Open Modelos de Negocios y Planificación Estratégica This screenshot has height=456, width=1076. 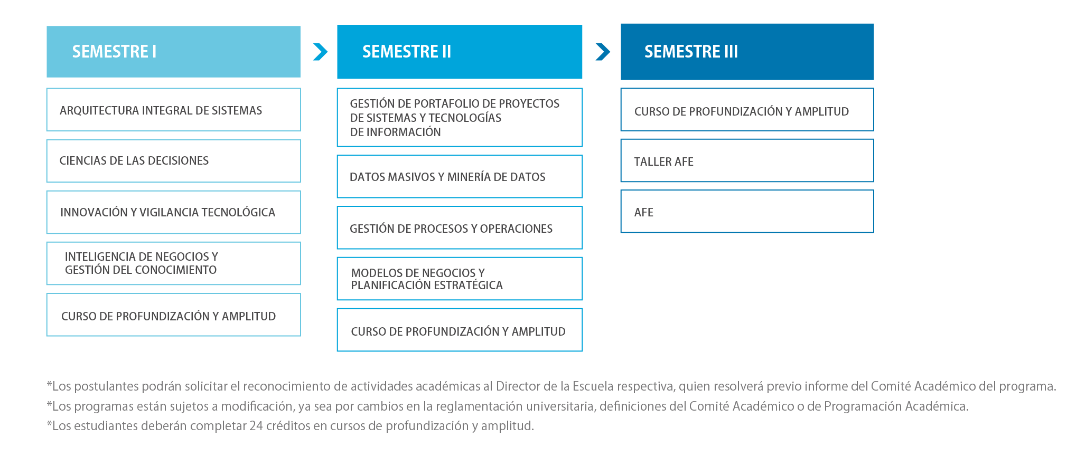pos(459,279)
